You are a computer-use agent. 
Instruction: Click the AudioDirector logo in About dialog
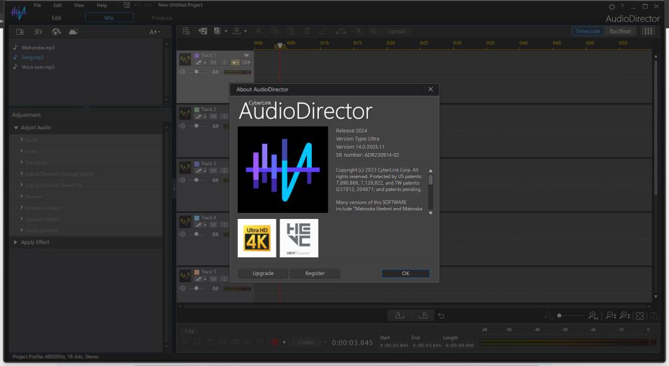tap(283, 170)
